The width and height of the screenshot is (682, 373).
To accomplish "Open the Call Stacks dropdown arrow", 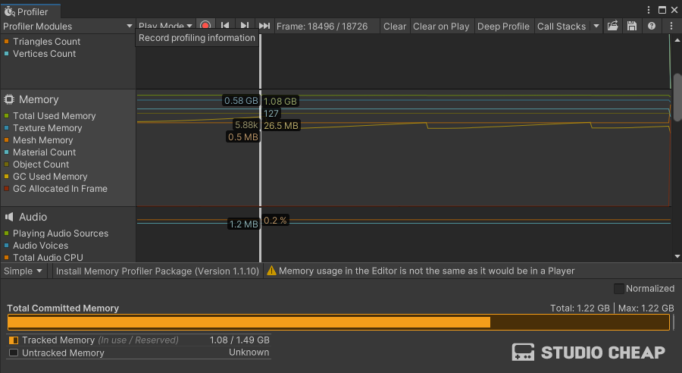I will tap(596, 26).
